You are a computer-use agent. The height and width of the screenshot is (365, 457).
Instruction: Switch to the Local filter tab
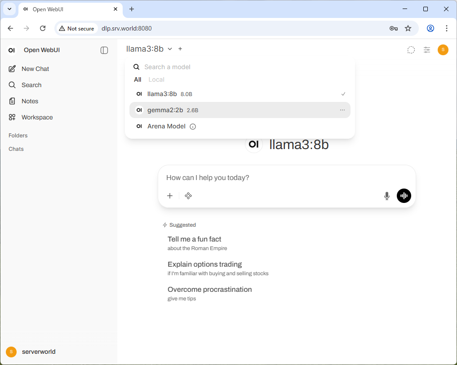(156, 79)
